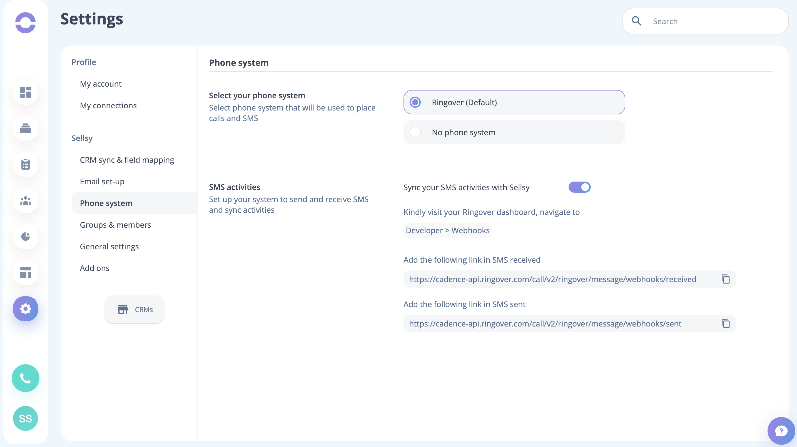Toggle Sync SMS activities with Sellsy
Viewport: 797px width, 447px height.
(579, 187)
